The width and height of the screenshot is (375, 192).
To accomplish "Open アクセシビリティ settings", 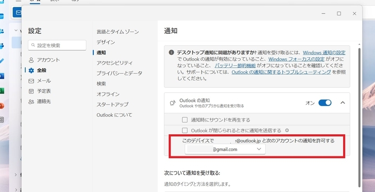I will (x=114, y=63).
